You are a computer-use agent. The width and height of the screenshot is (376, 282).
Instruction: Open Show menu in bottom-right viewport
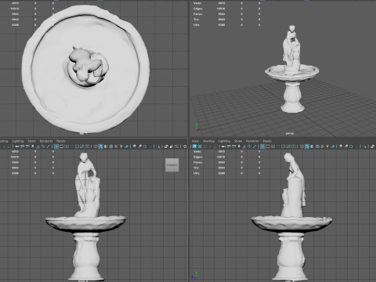(x=238, y=141)
